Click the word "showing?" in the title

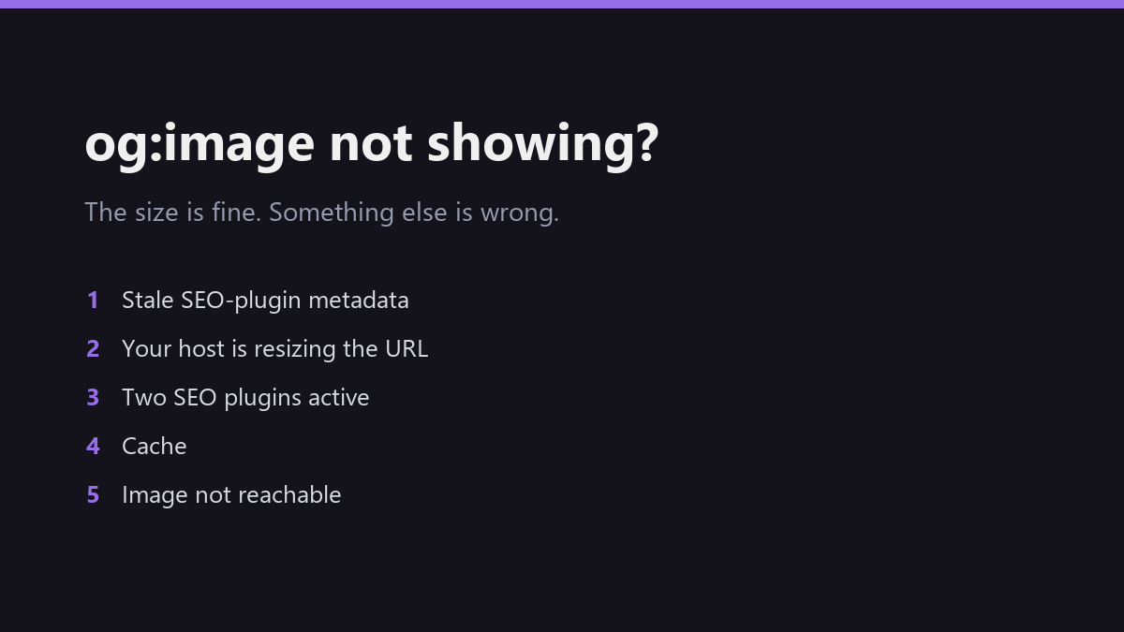click(543, 143)
